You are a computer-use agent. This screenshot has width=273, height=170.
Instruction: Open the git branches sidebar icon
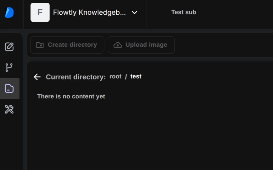pyautogui.click(x=9, y=68)
